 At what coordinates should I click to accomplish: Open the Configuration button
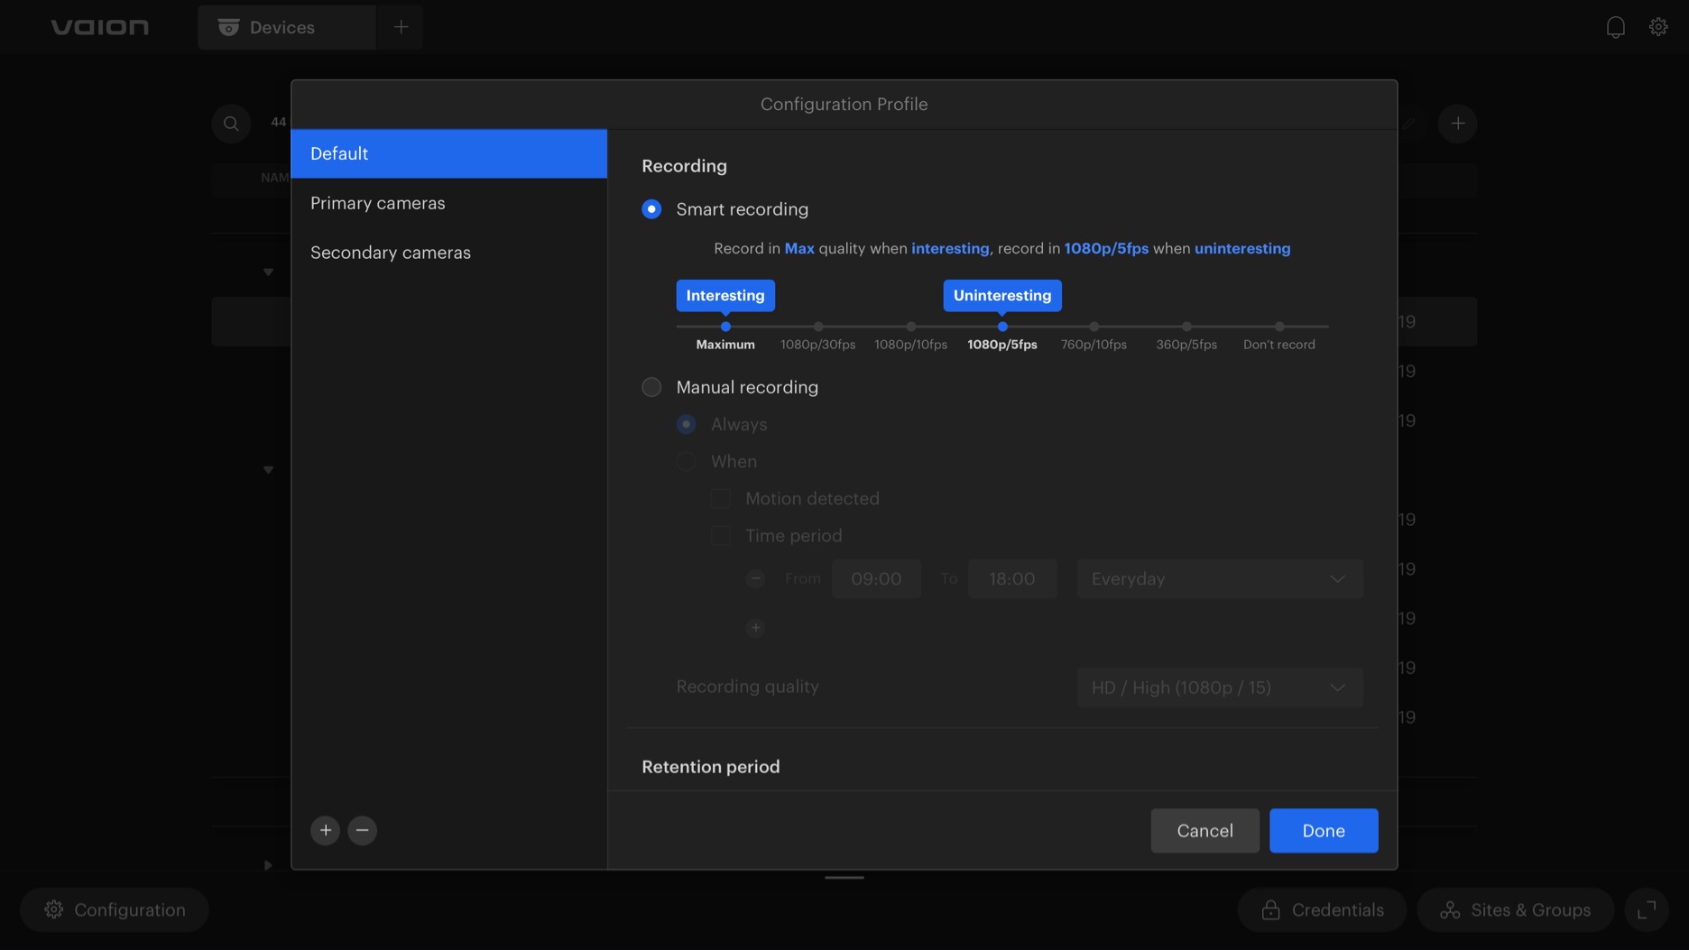click(x=115, y=909)
